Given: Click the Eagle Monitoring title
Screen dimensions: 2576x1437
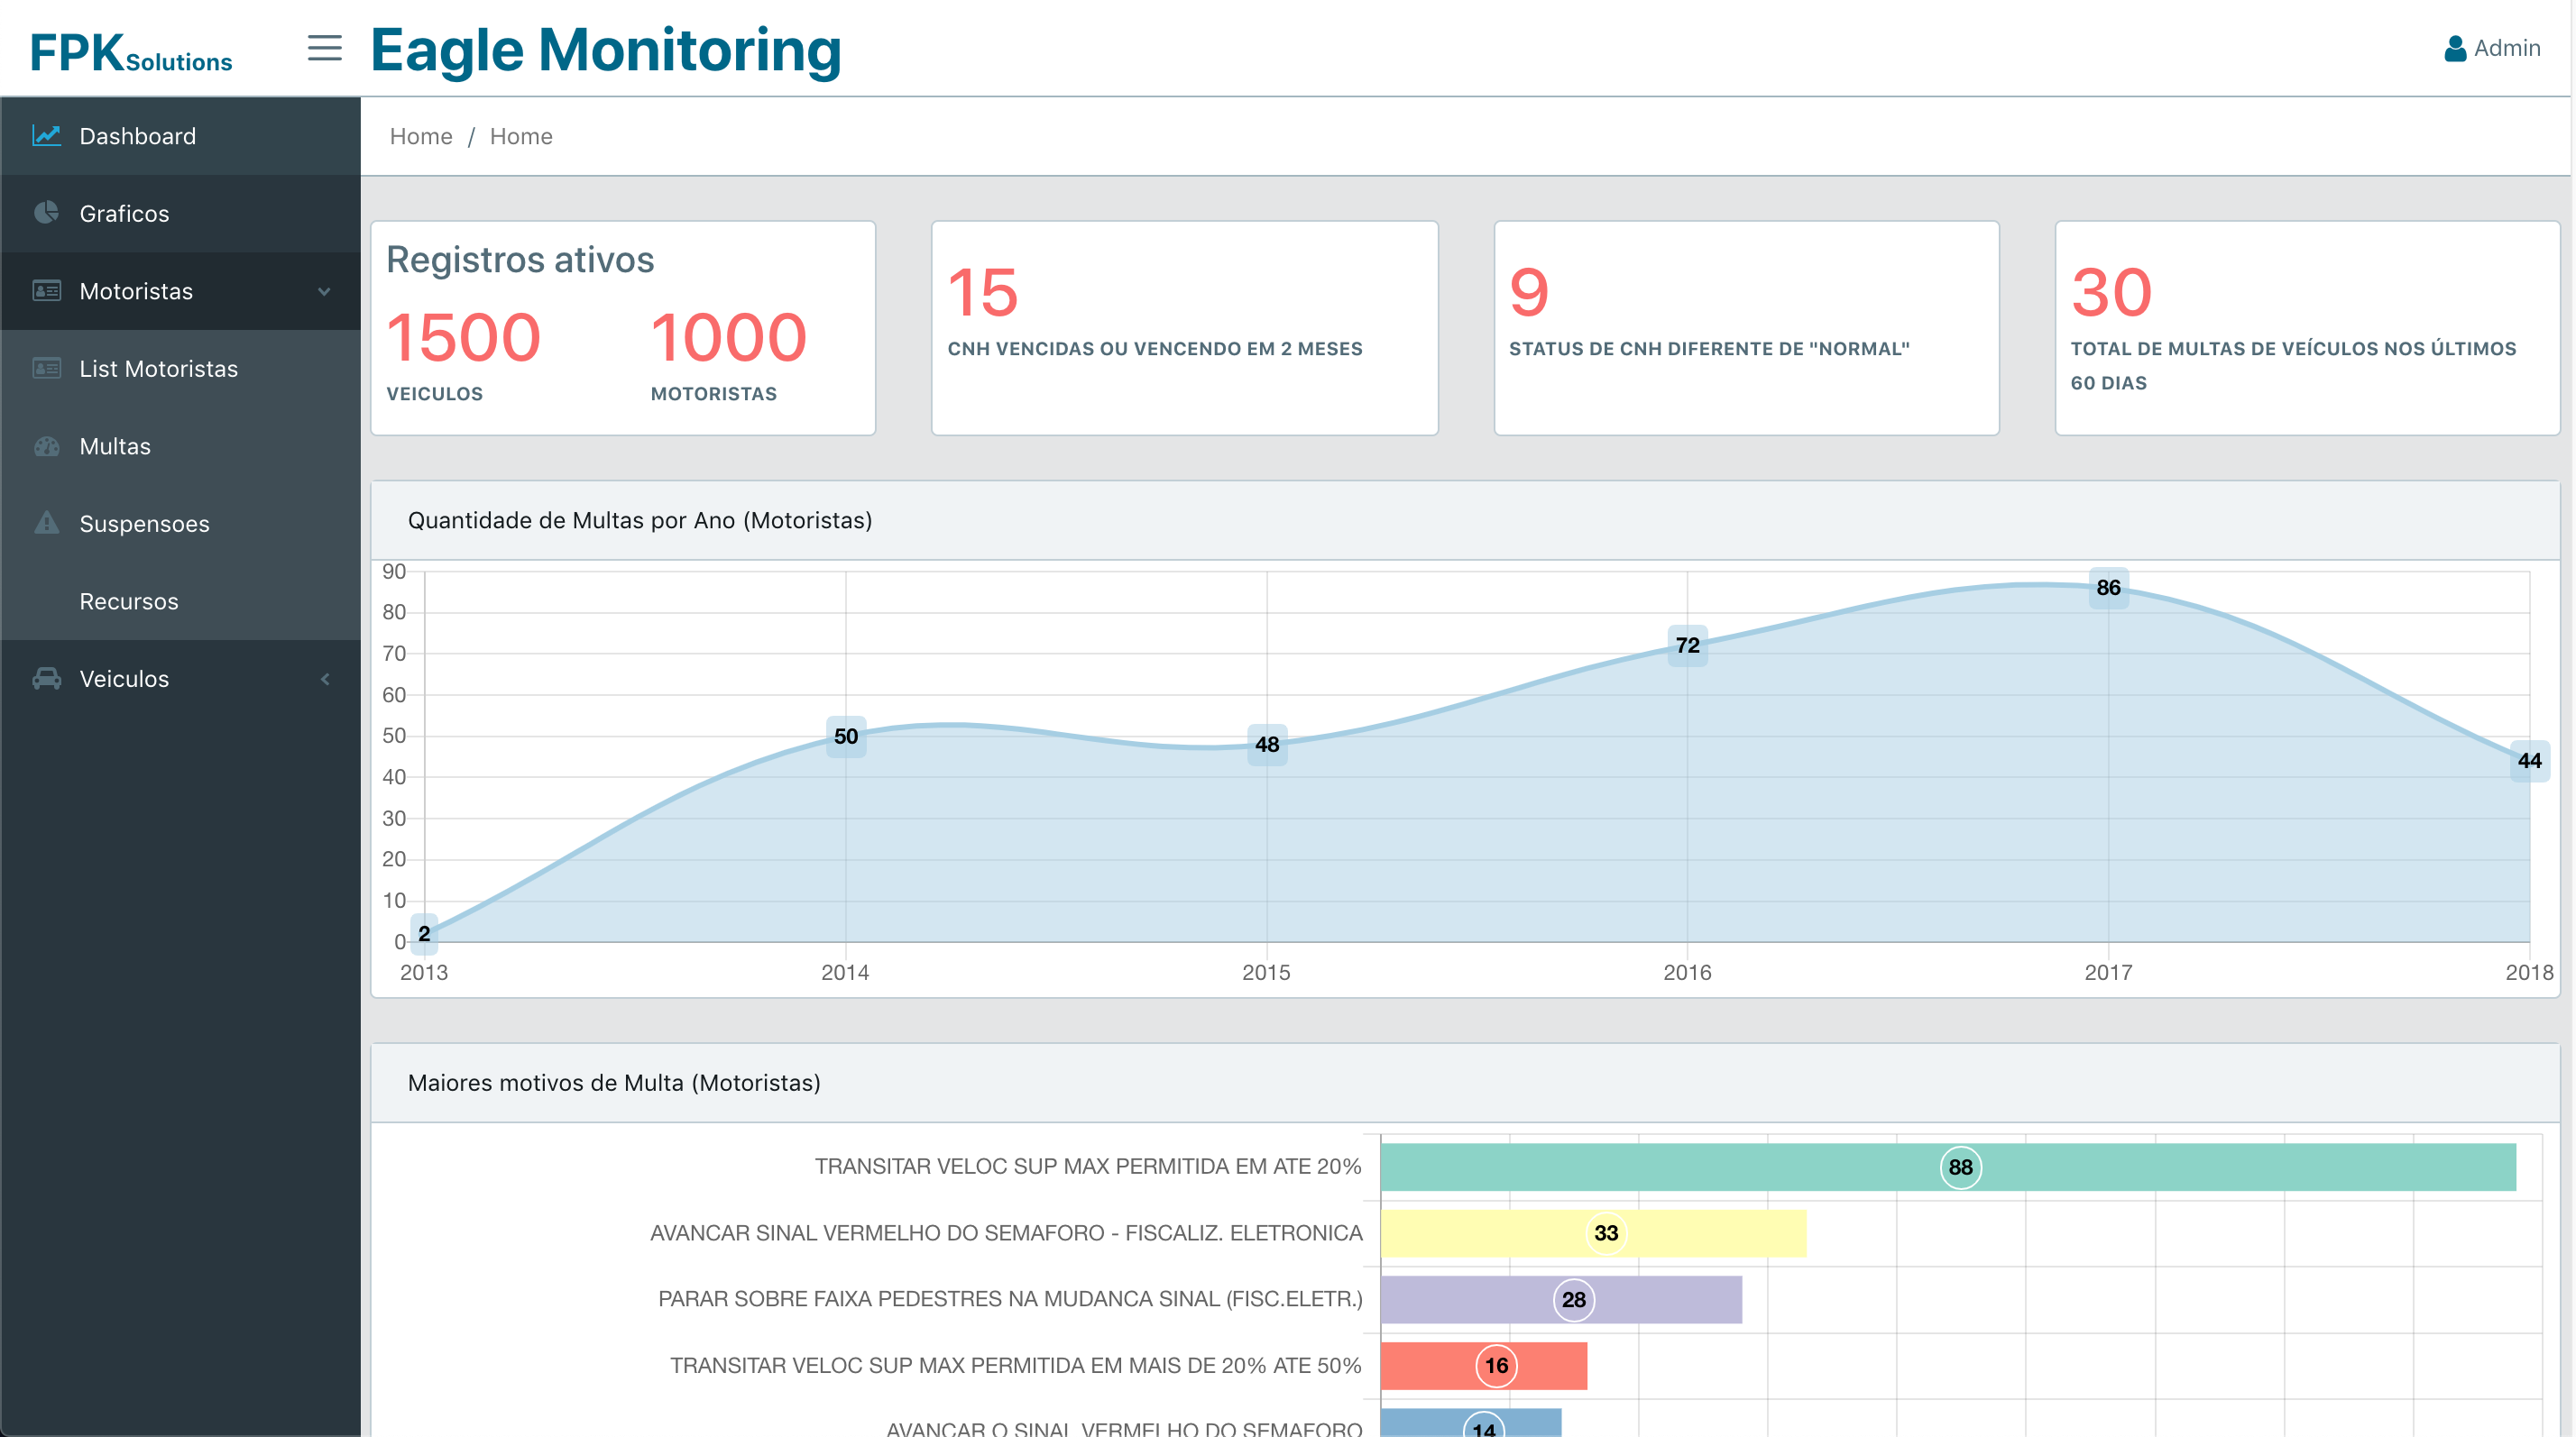Looking at the screenshot, I should (606, 50).
